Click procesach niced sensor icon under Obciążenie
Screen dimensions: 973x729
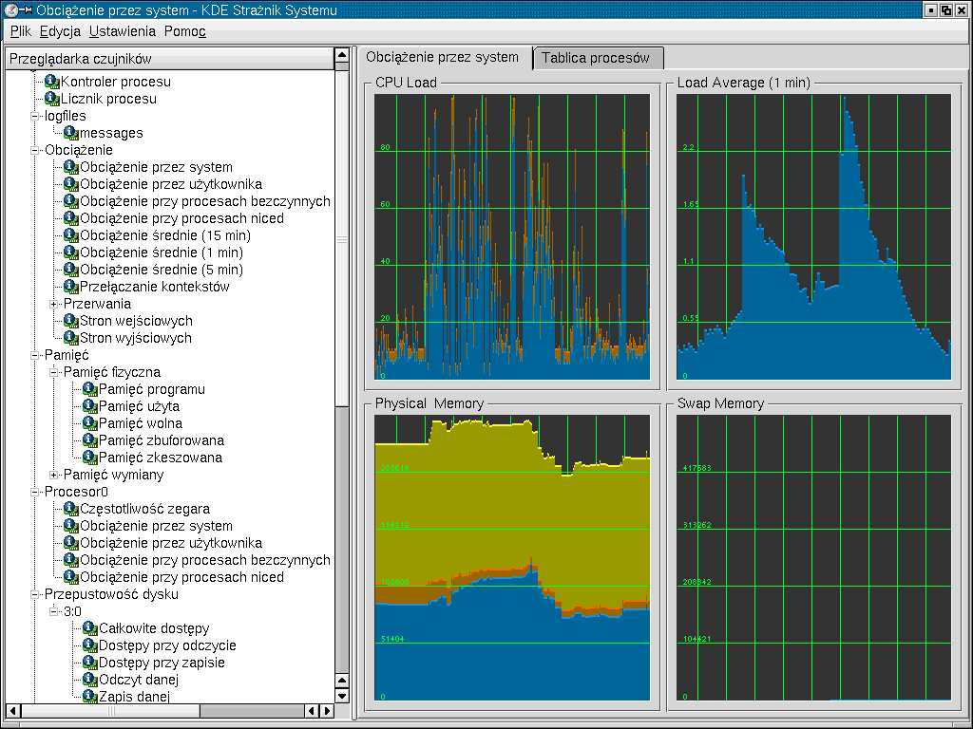[70, 218]
